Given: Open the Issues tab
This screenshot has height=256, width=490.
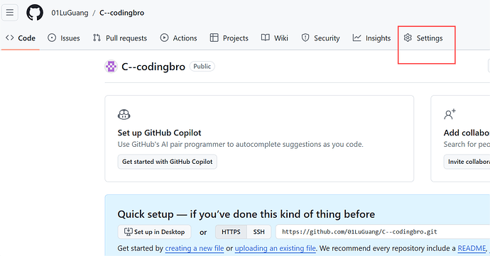Looking at the screenshot, I should click(64, 38).
